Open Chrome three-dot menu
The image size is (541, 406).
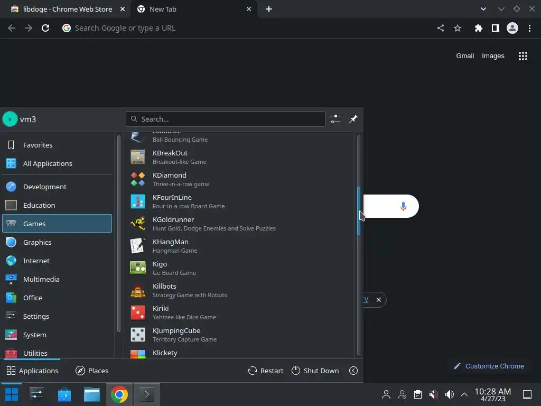[x=529, y=28]
